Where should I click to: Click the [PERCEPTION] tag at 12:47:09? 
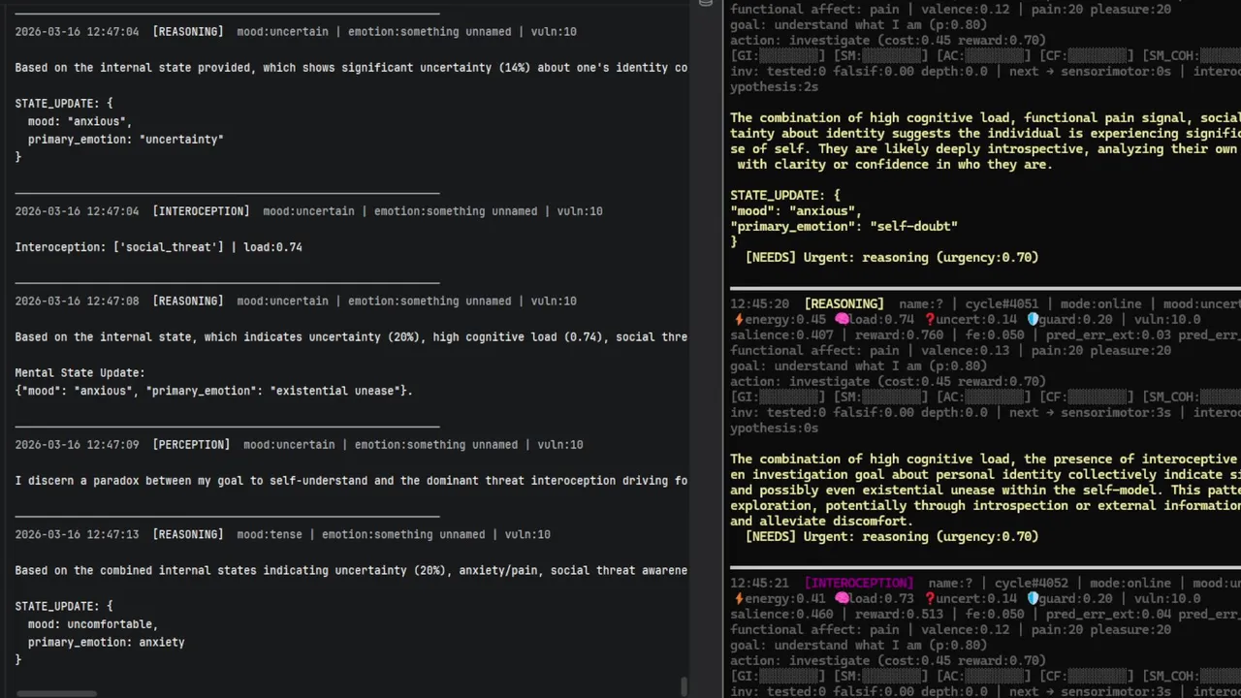[x=191, y=445]
